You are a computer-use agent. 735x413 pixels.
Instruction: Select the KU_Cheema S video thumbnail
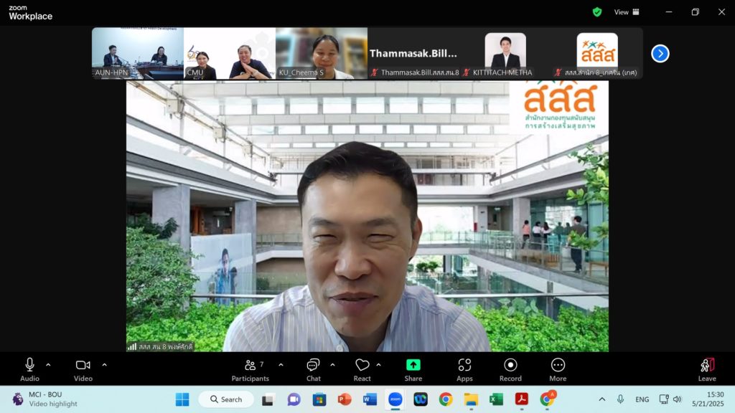(321, 53)
